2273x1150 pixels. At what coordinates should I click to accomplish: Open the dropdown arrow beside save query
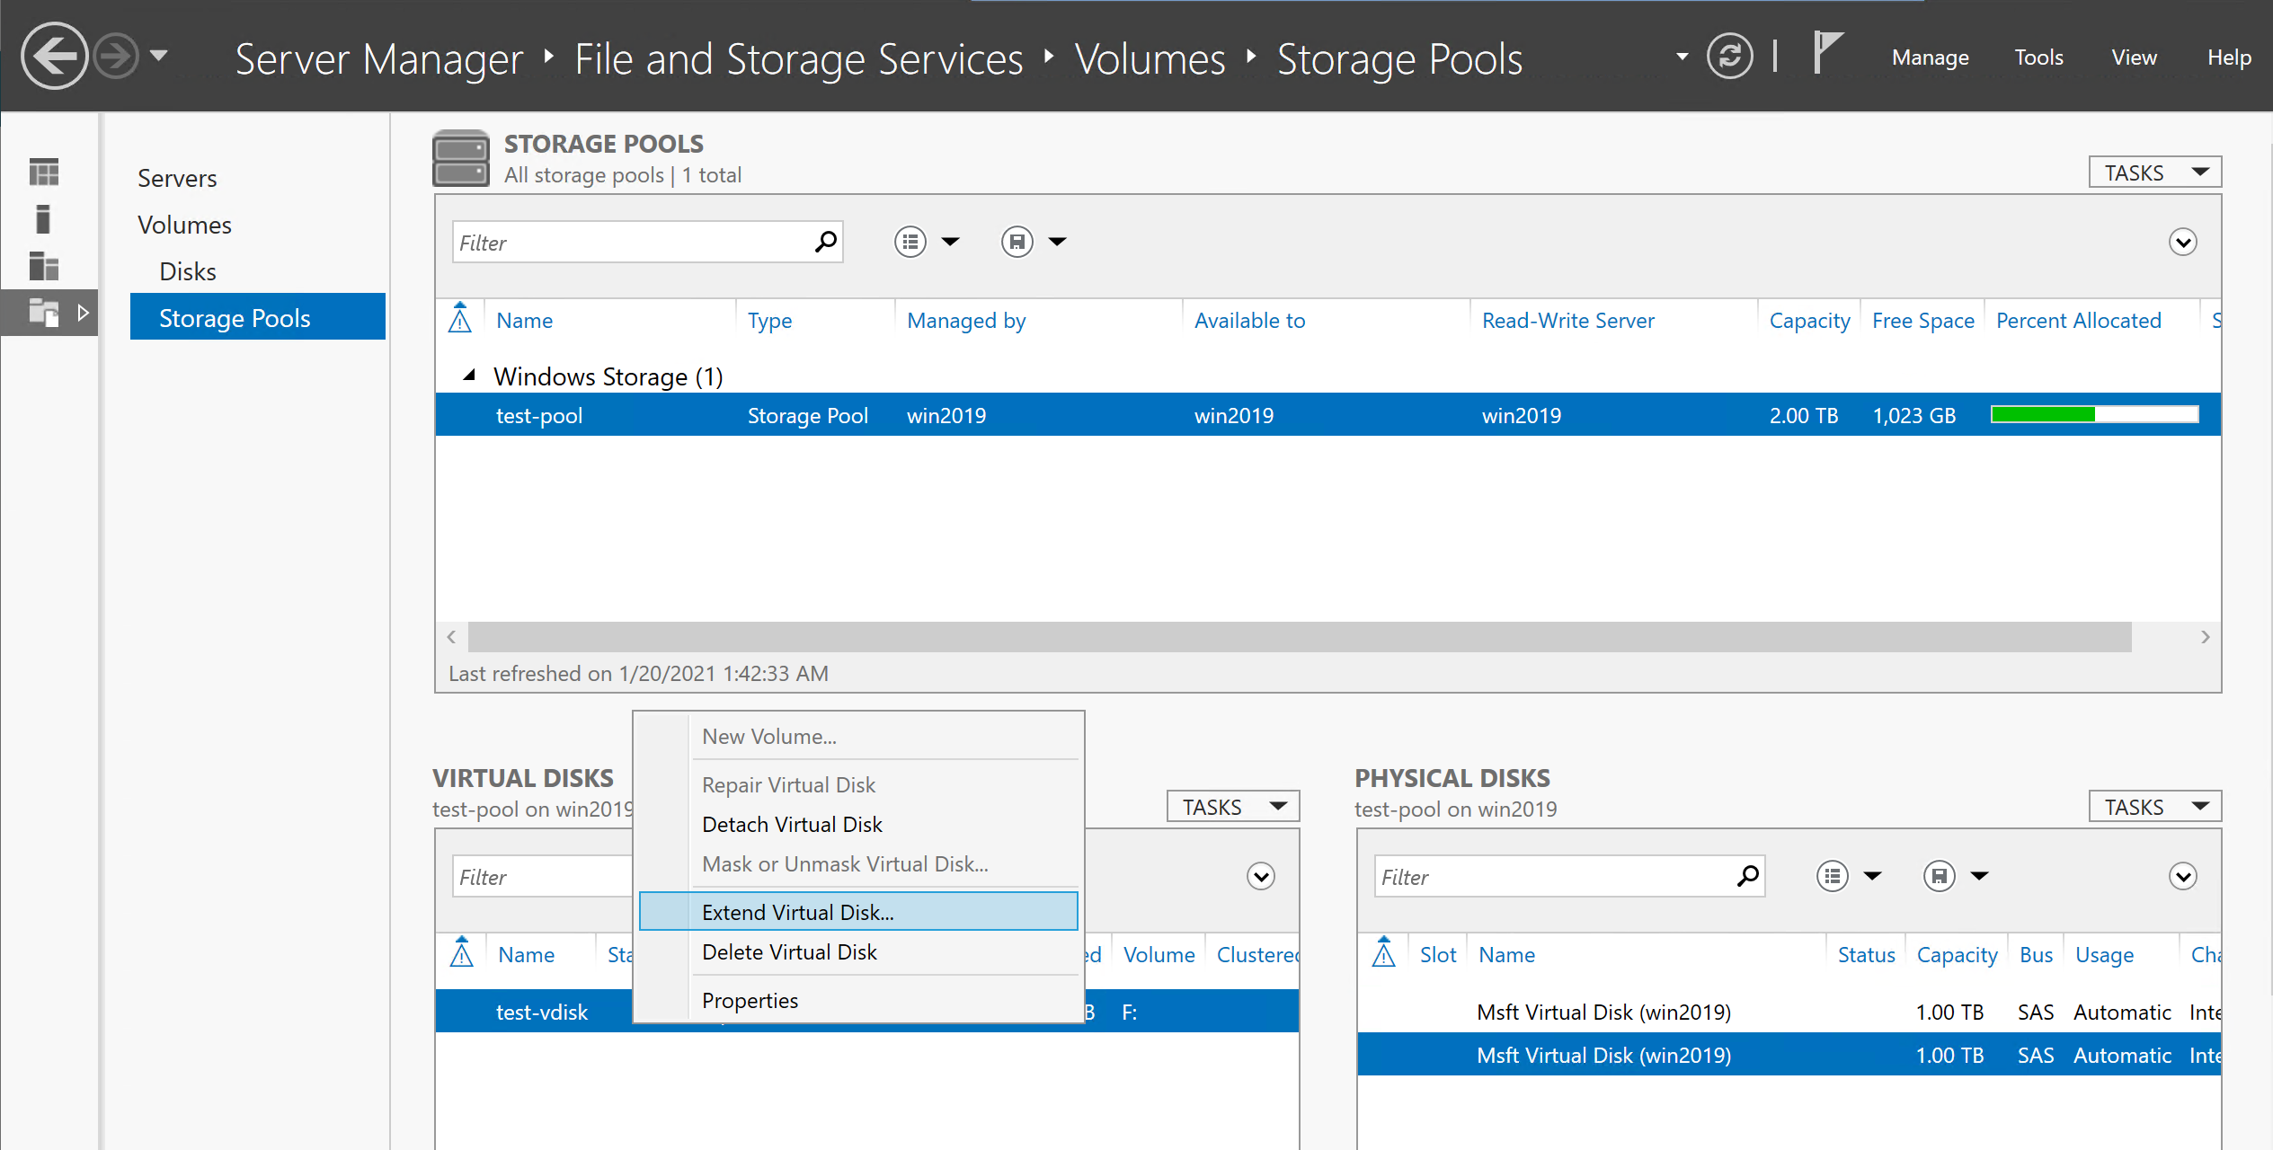click(x=1057, y=242)
